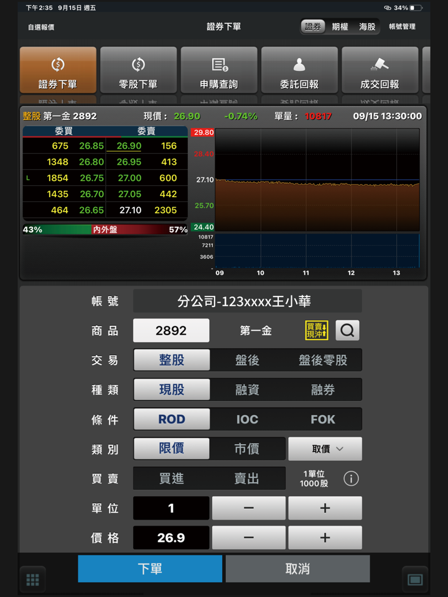The width and height of the screenshot is (448, 597).
Task: Open 帳號管理 account management
Action: tap(402, 27)
